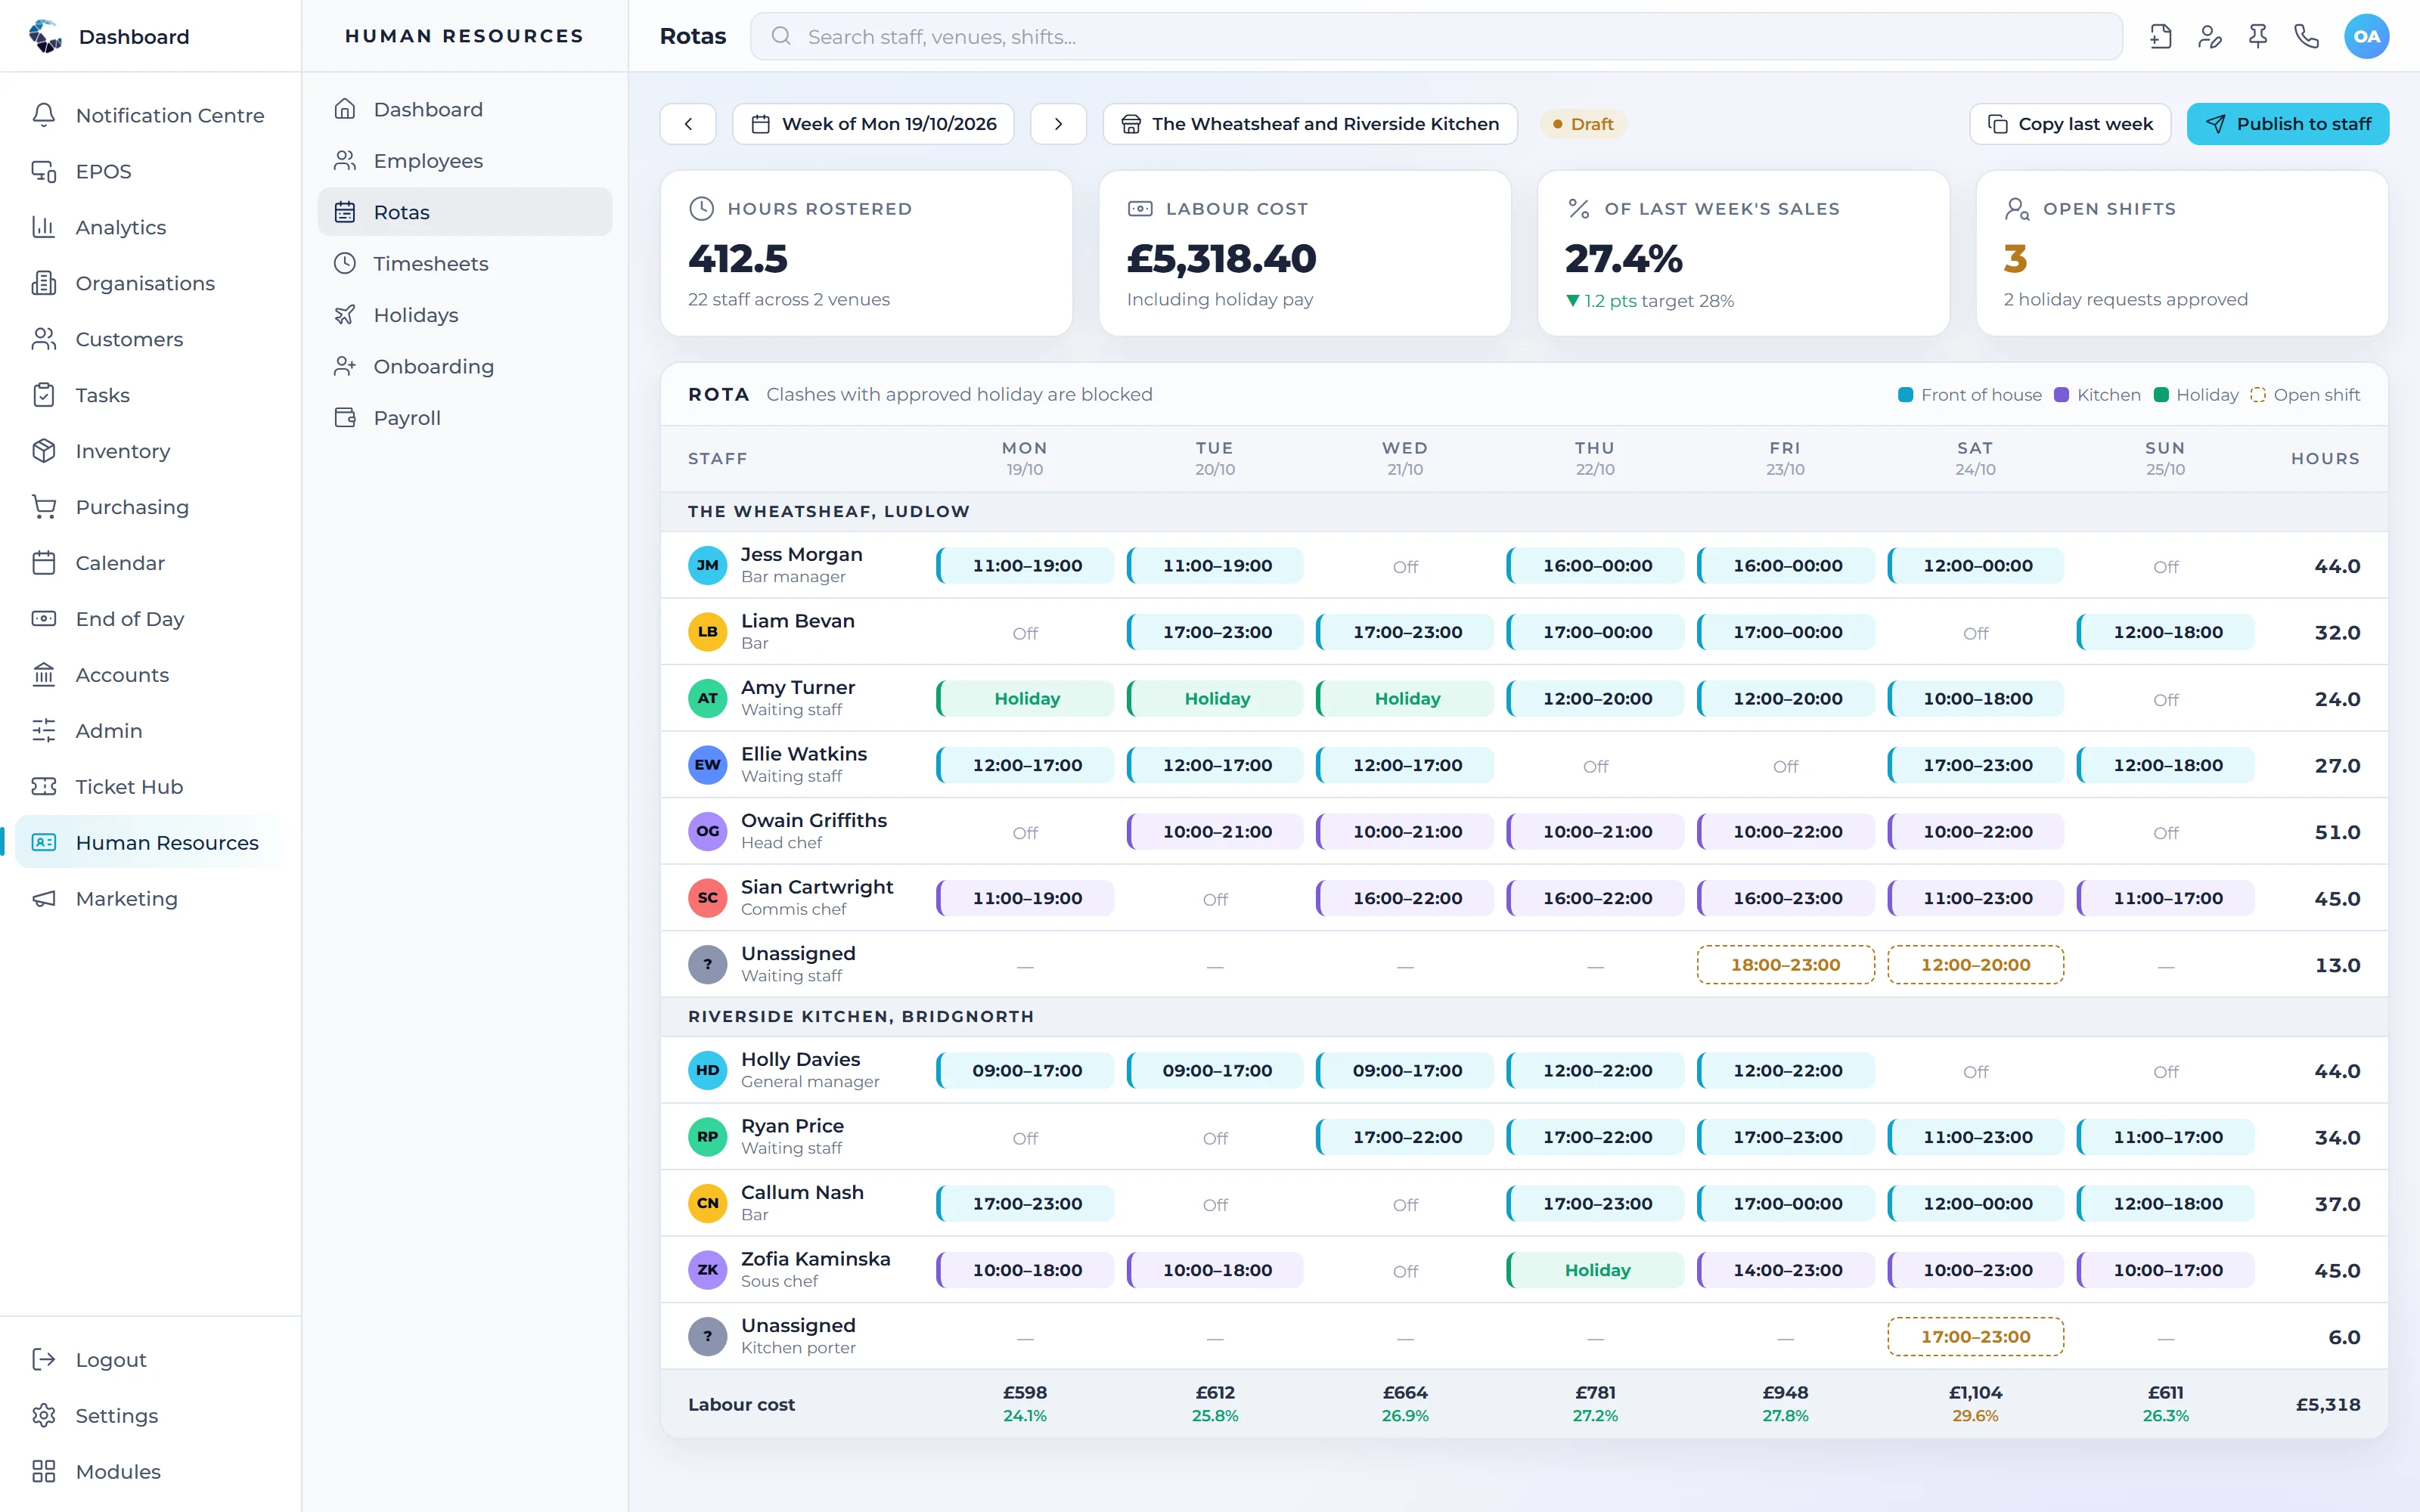The height and width of the screenshot is (1512, 2420).
Task: Click the Draft status badge
Action: 1583,124
